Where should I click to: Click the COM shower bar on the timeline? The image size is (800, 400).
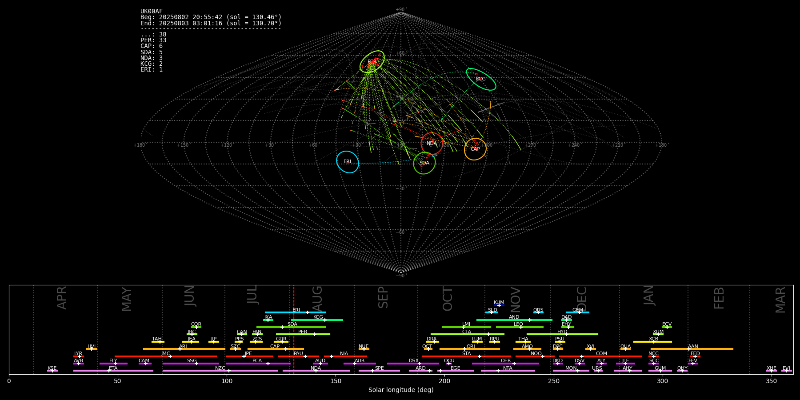click(x=600, y=356)
